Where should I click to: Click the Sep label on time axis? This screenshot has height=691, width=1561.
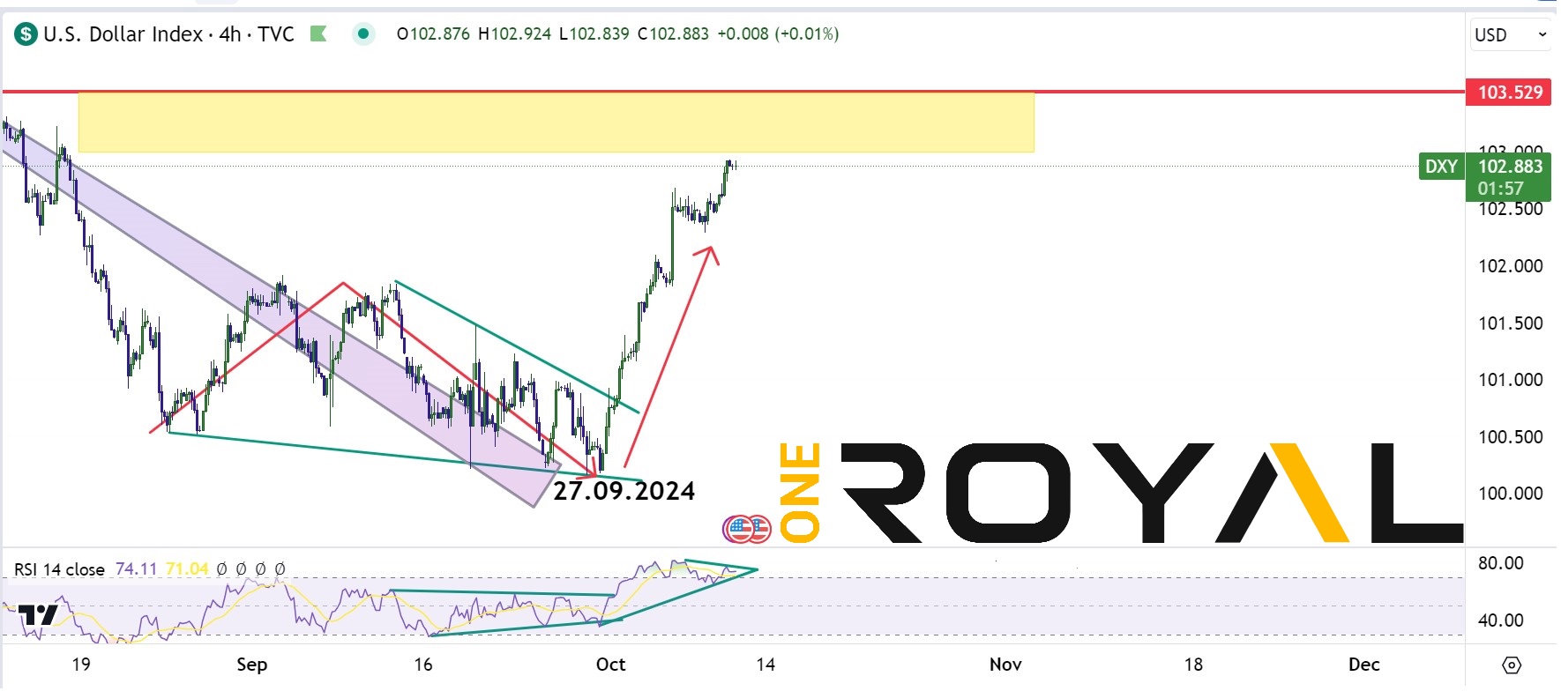252,665
